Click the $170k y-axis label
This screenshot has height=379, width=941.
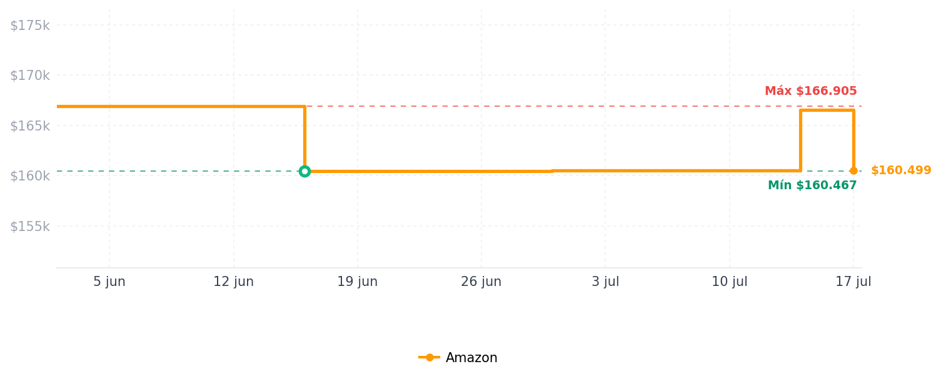tap(29, 76)
